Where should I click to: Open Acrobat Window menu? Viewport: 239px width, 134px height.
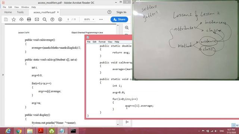[25, 7]
